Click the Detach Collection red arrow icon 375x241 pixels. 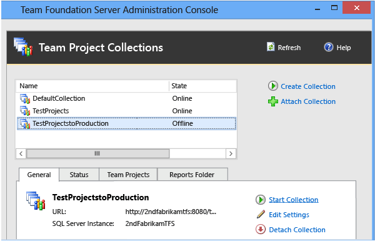point(261,229)
